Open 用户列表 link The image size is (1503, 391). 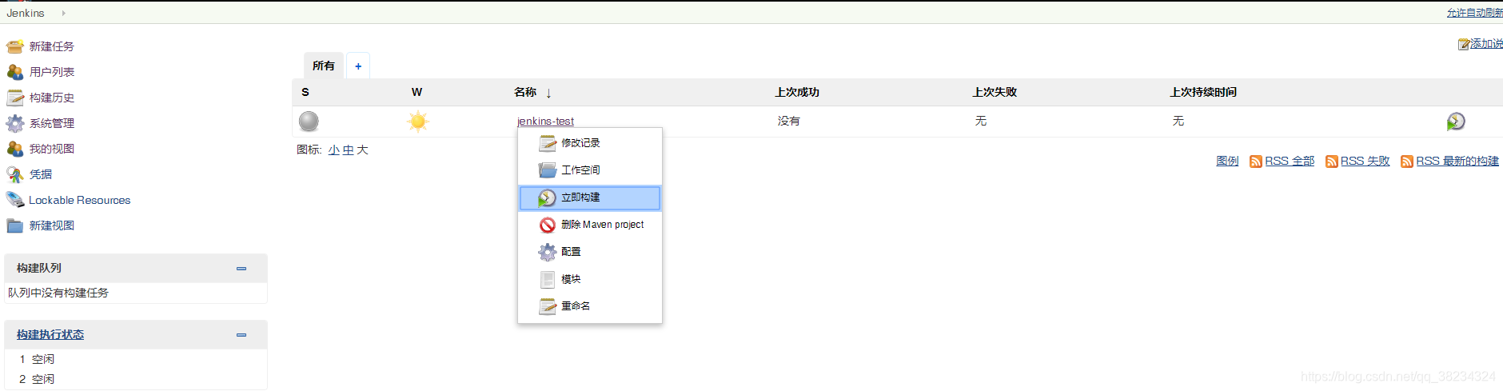52,72
